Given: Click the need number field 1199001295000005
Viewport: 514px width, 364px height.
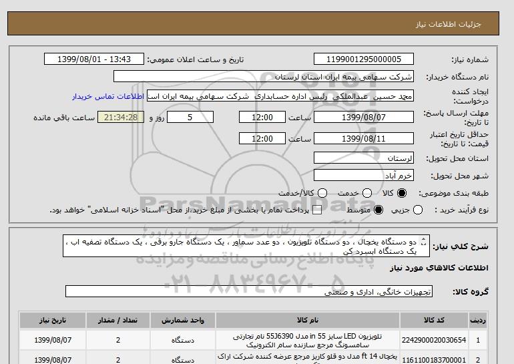Looking at the screenshot, I should point(364,59).
